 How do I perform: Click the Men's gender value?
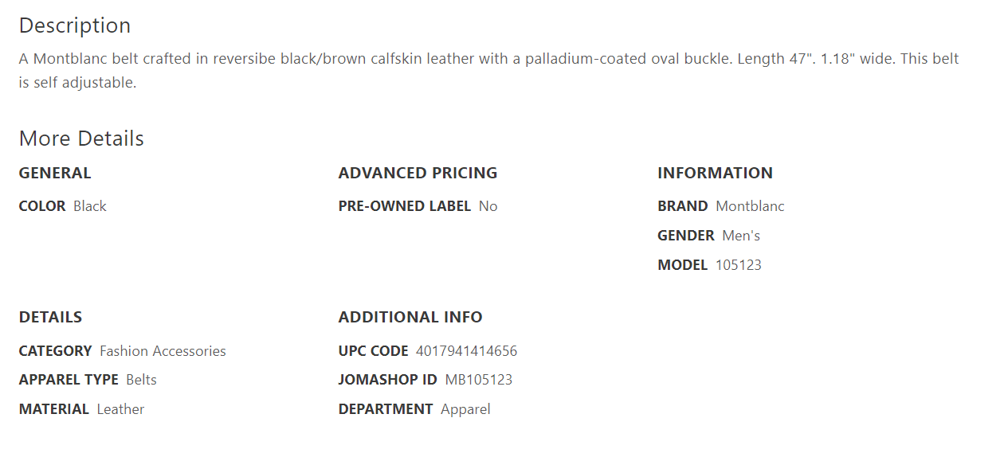pos(741,236)
